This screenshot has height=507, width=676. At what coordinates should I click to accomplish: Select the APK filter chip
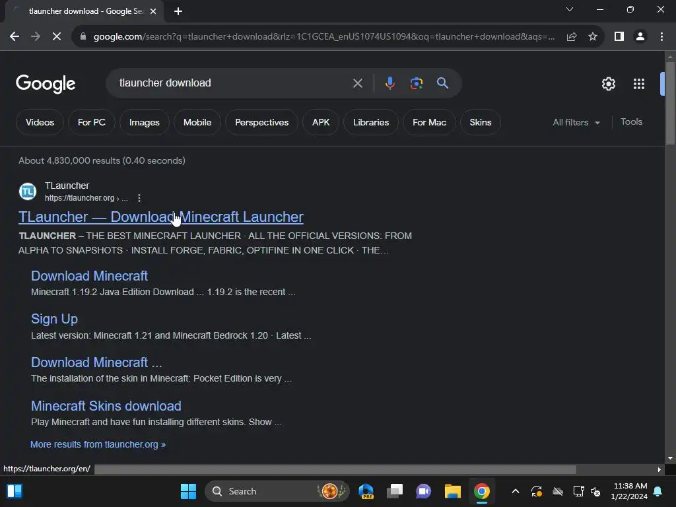321,122
